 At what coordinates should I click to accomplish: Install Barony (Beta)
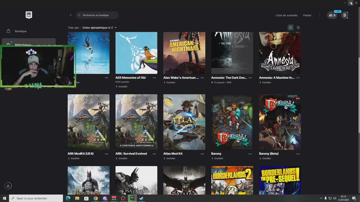click(x=265, y=158)
